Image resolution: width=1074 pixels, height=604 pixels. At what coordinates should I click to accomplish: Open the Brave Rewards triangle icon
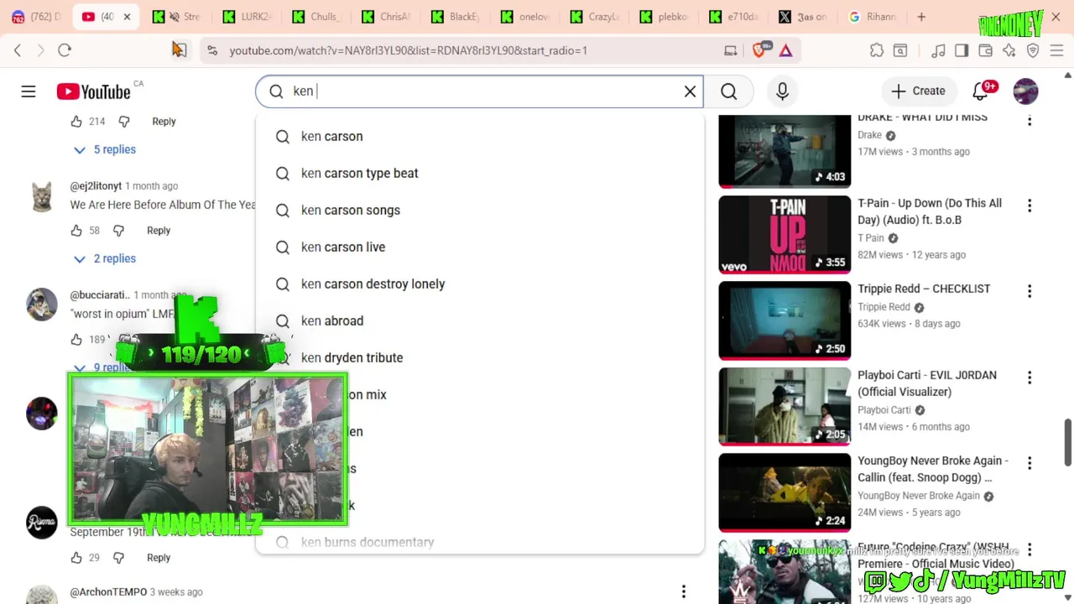coord(785,50)
